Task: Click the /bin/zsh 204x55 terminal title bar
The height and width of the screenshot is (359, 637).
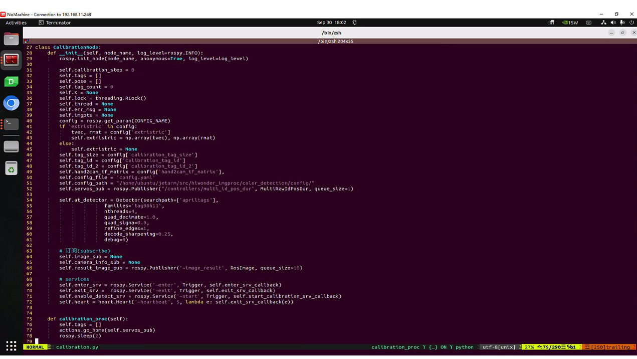Action: (335, 41)
